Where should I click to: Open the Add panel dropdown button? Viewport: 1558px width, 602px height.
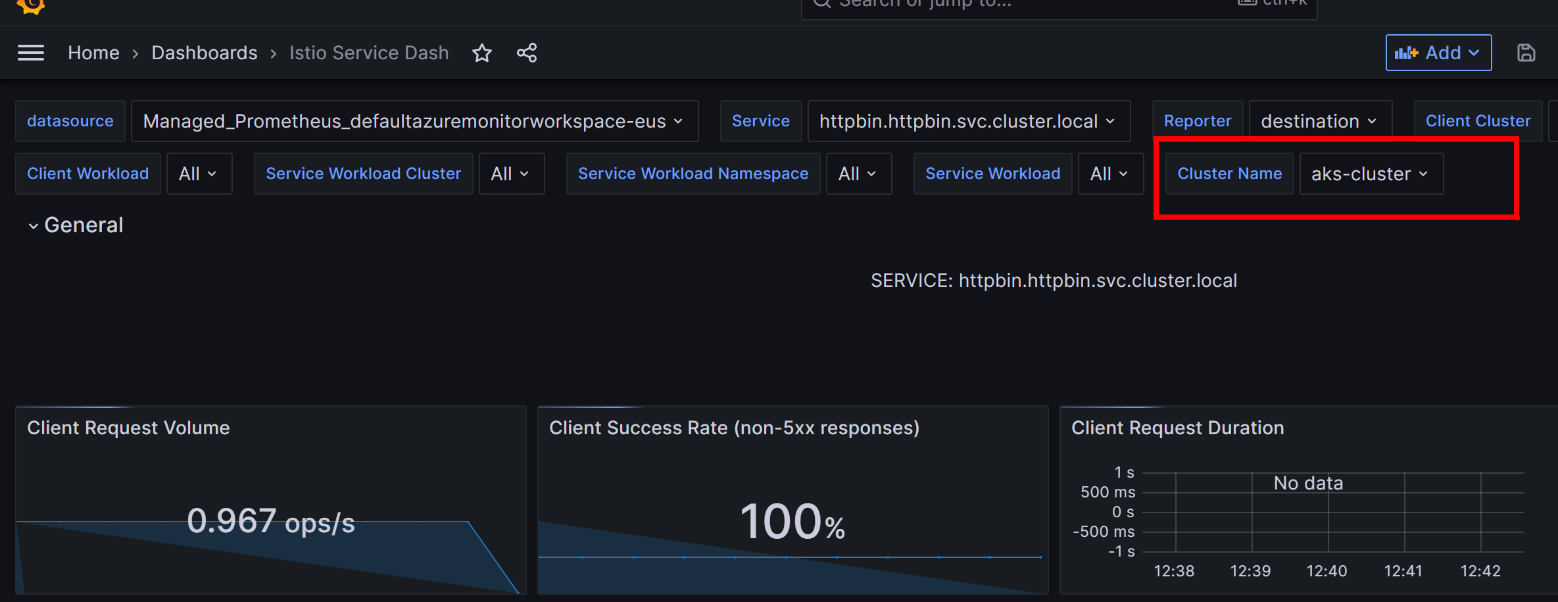coord(1438,53)
